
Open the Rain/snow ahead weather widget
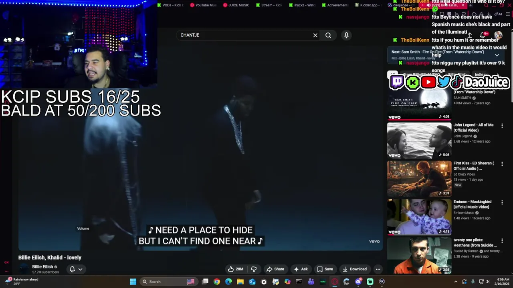click(x=22, y=282)
